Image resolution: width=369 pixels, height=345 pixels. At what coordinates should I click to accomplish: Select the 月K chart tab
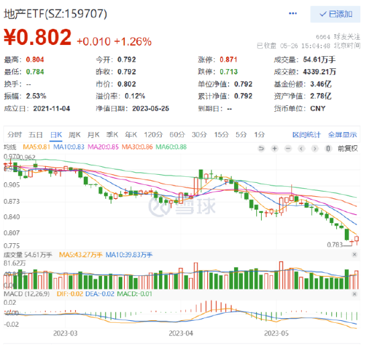(x=93, y=135)
